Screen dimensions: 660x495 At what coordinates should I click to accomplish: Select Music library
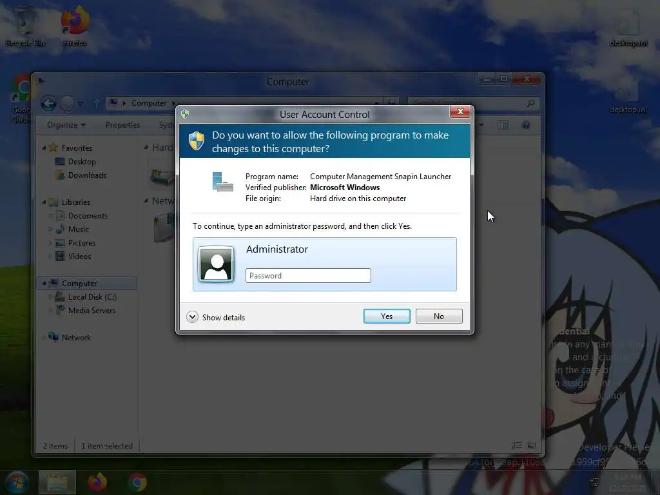[x=78, y=229]
